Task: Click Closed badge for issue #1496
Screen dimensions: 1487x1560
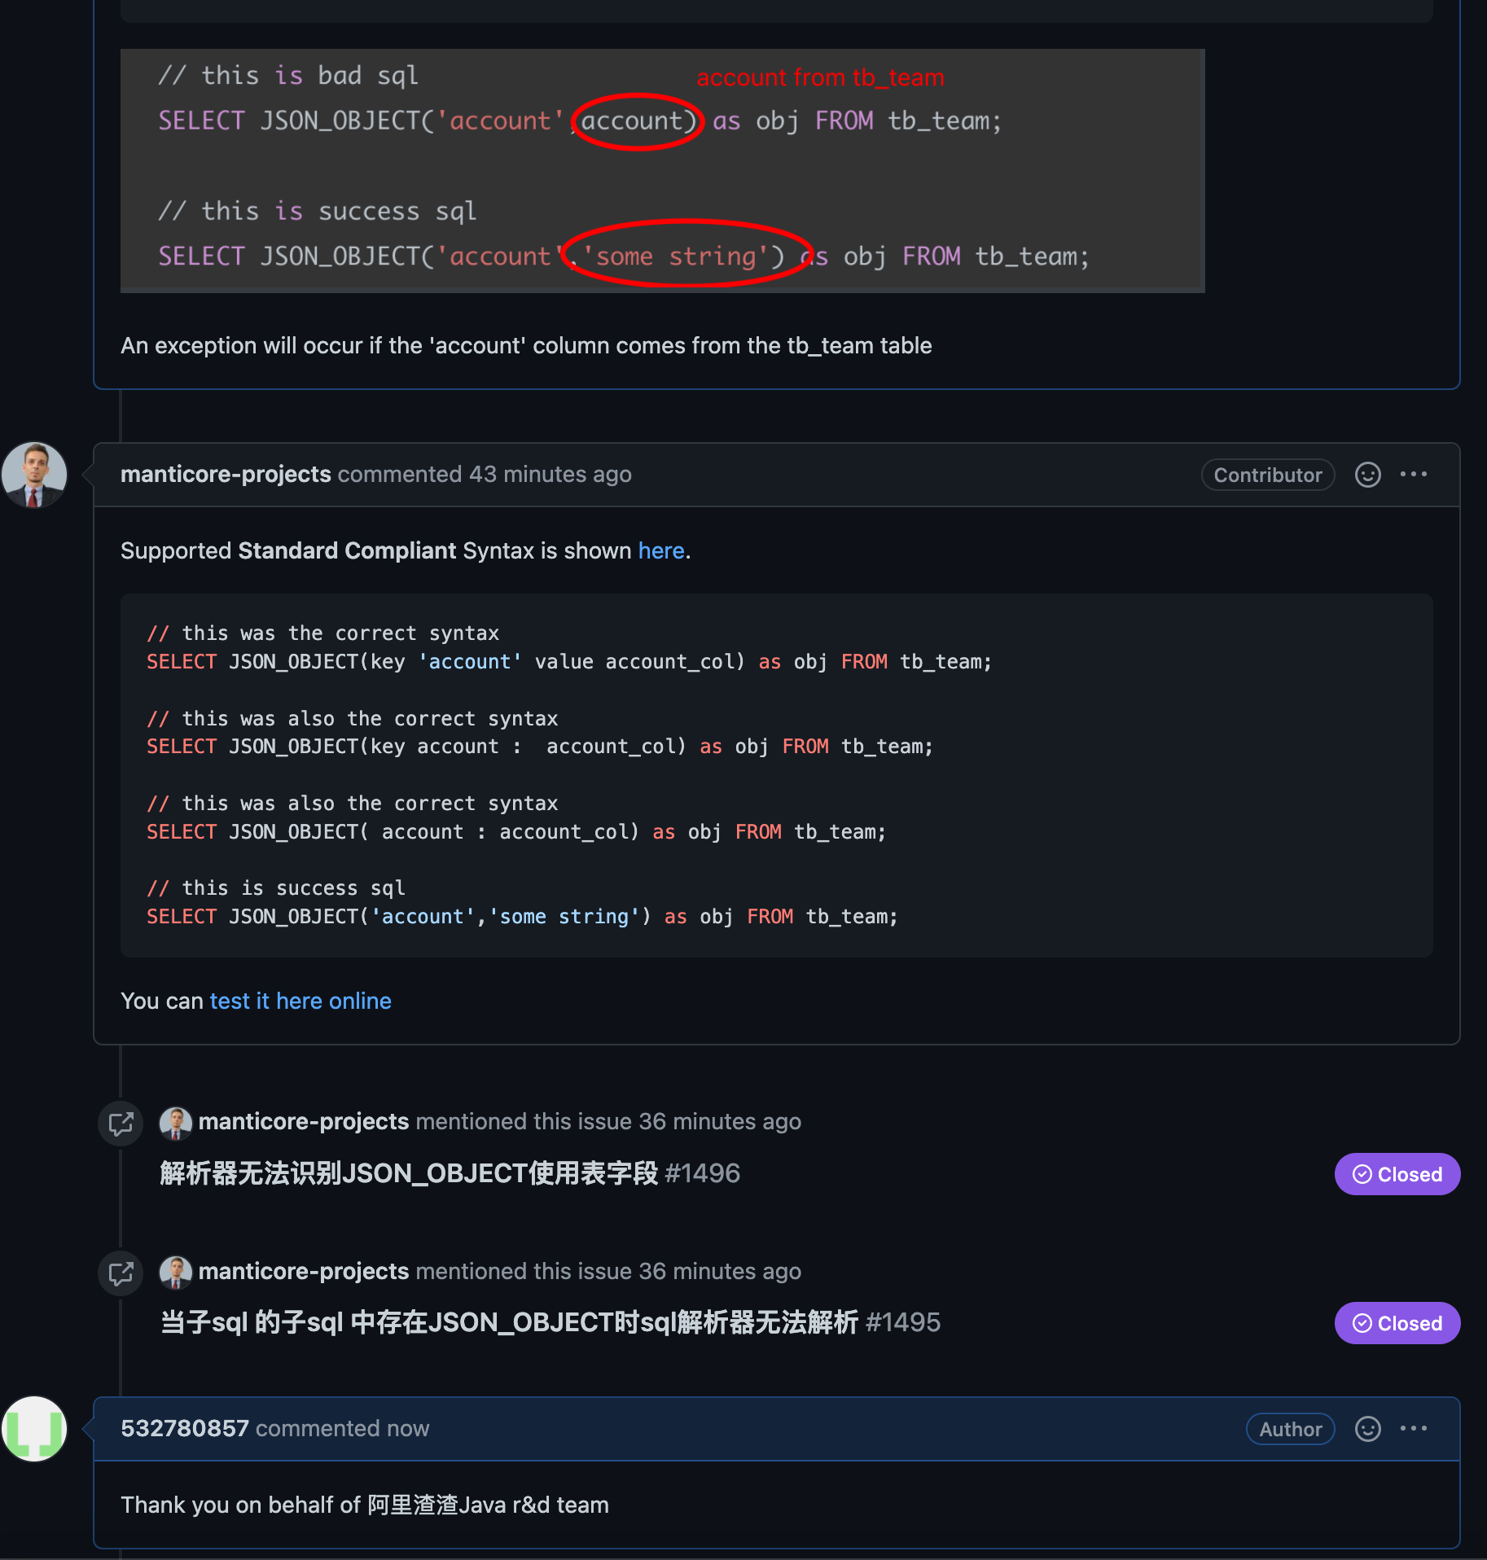Action: [x=1397, y=1174]
